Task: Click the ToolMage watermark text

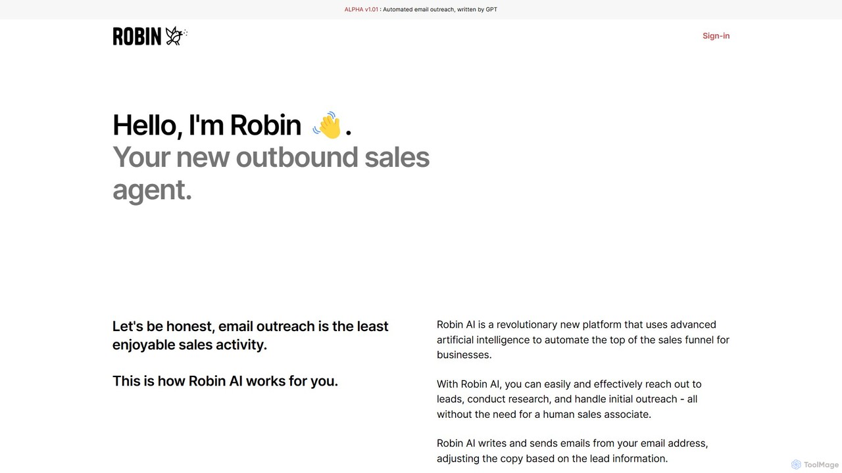Action: click(x=821, y=464)
